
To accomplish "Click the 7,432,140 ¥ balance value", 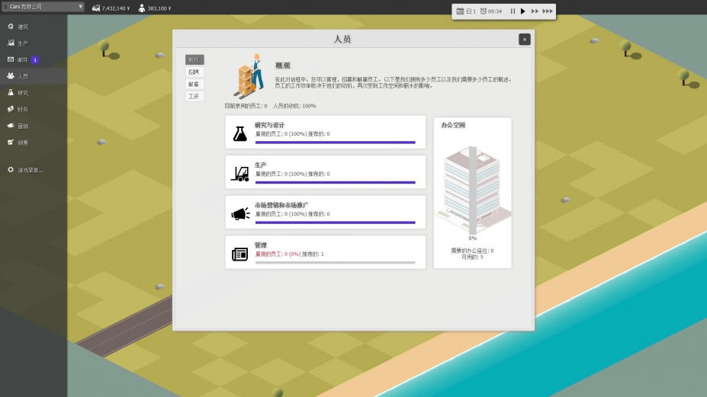I will 116,8.
